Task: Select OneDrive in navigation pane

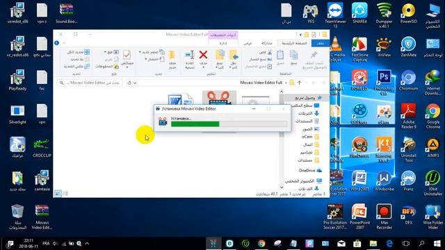Action: point(310,170)
